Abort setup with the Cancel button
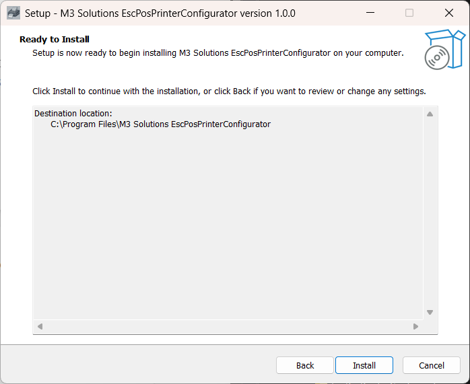 coord(432,365)
